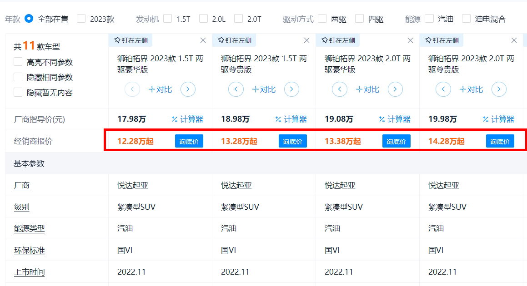Filter by 2.0L engine

[x=203, y=19]
